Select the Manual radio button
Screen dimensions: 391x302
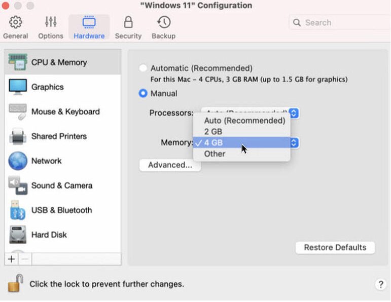coord(143,94)
